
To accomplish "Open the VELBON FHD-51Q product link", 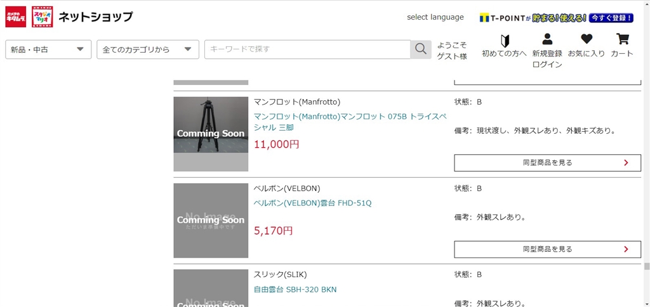I will coord(312,203).
